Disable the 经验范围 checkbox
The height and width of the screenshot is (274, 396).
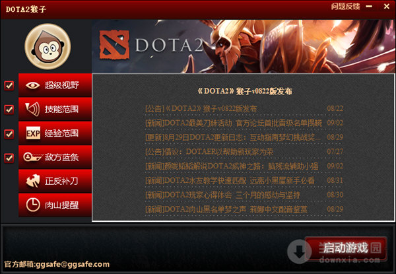click(9, 134)
